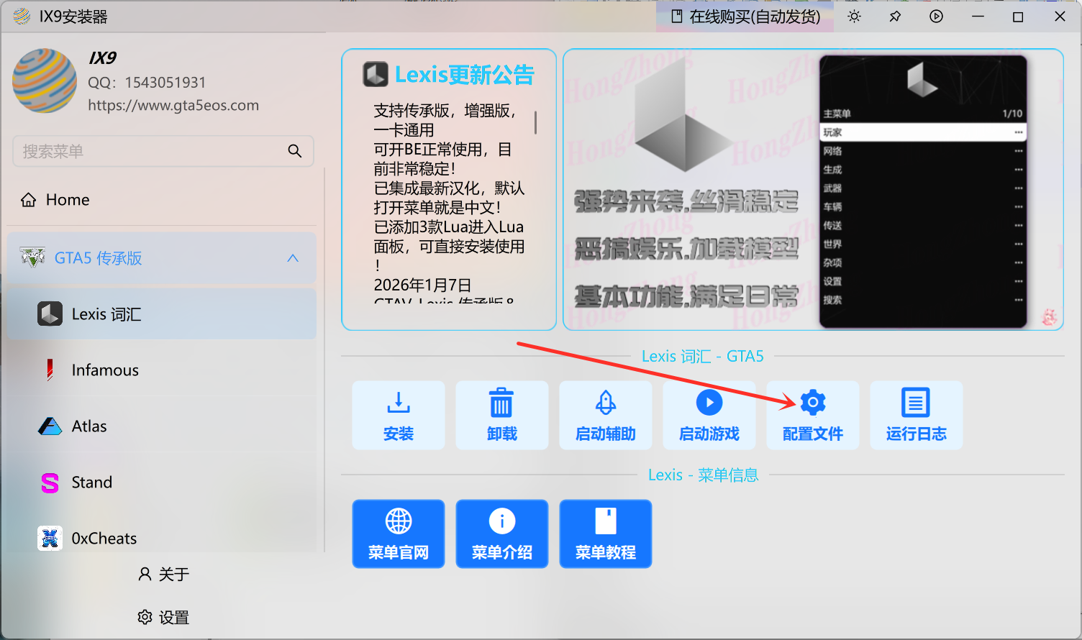The width and height of the screenshot is (1082, 640).
Task: Pin the window on top
Action: (x=894, y=16)
